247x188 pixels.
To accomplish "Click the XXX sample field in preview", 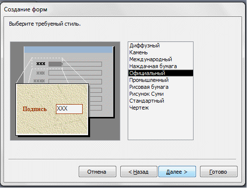I will (x=69, y=109).
